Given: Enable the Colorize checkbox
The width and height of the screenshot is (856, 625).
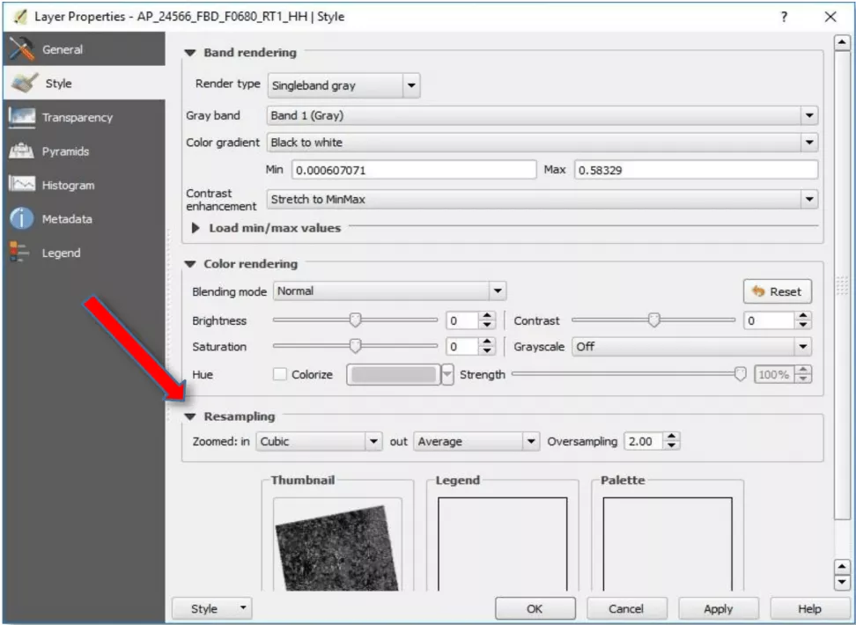Looking at the screenshot, I should pos(279,374).
